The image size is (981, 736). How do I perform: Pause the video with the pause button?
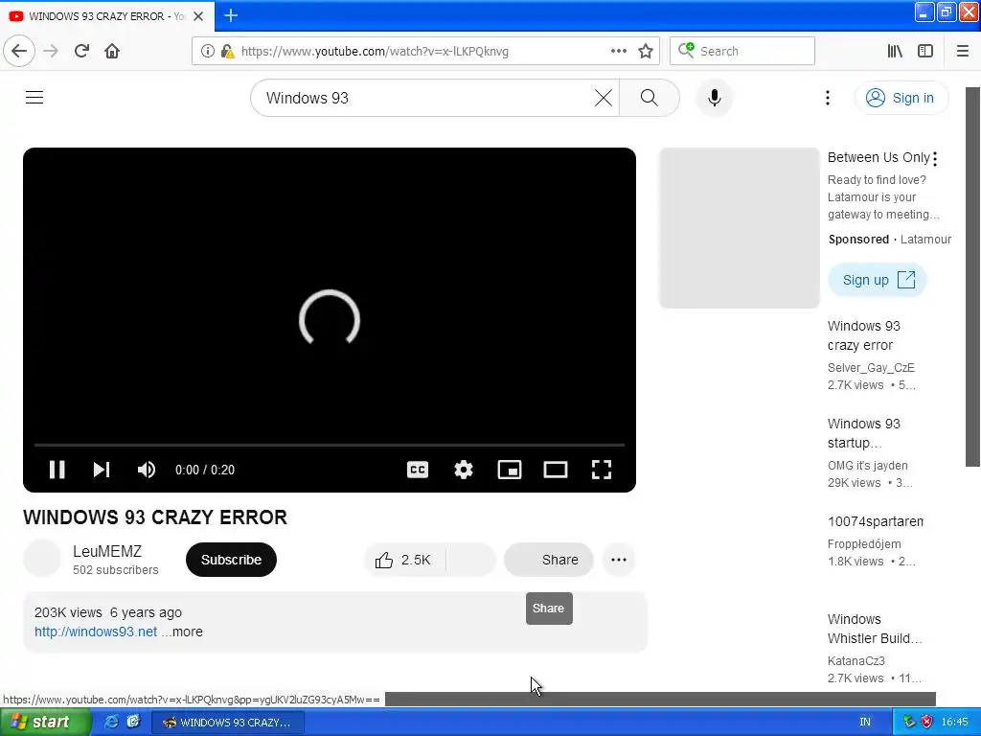57,470
